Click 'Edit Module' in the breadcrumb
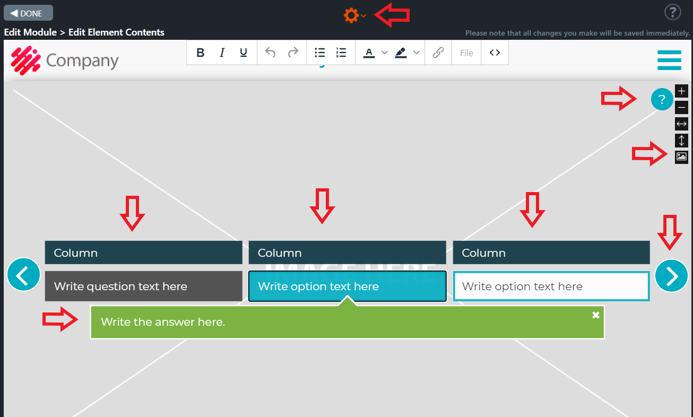This screenshot has width=693, height=417. coord(30,32)
